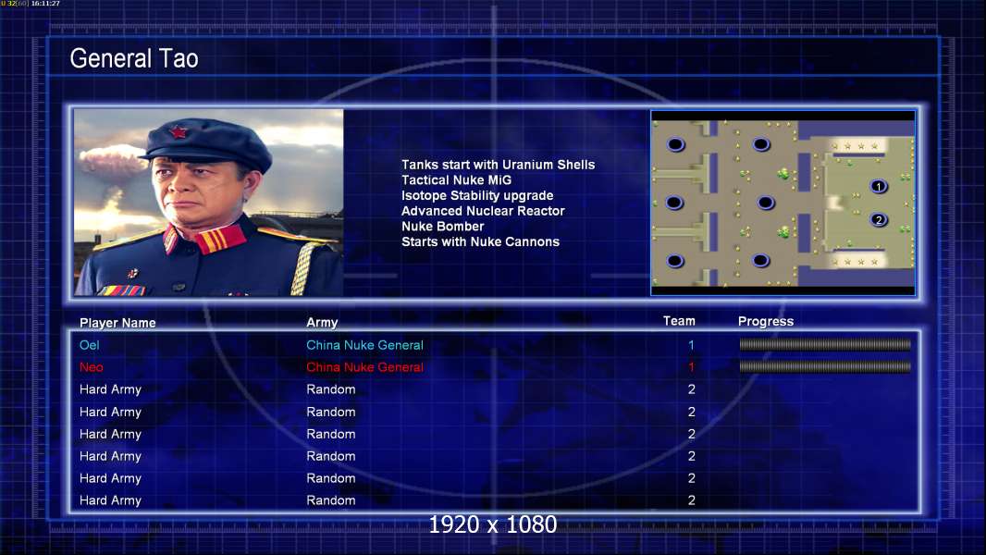Select start position marker 2 on map
The image size is (986, 555).
click(879, 220)
